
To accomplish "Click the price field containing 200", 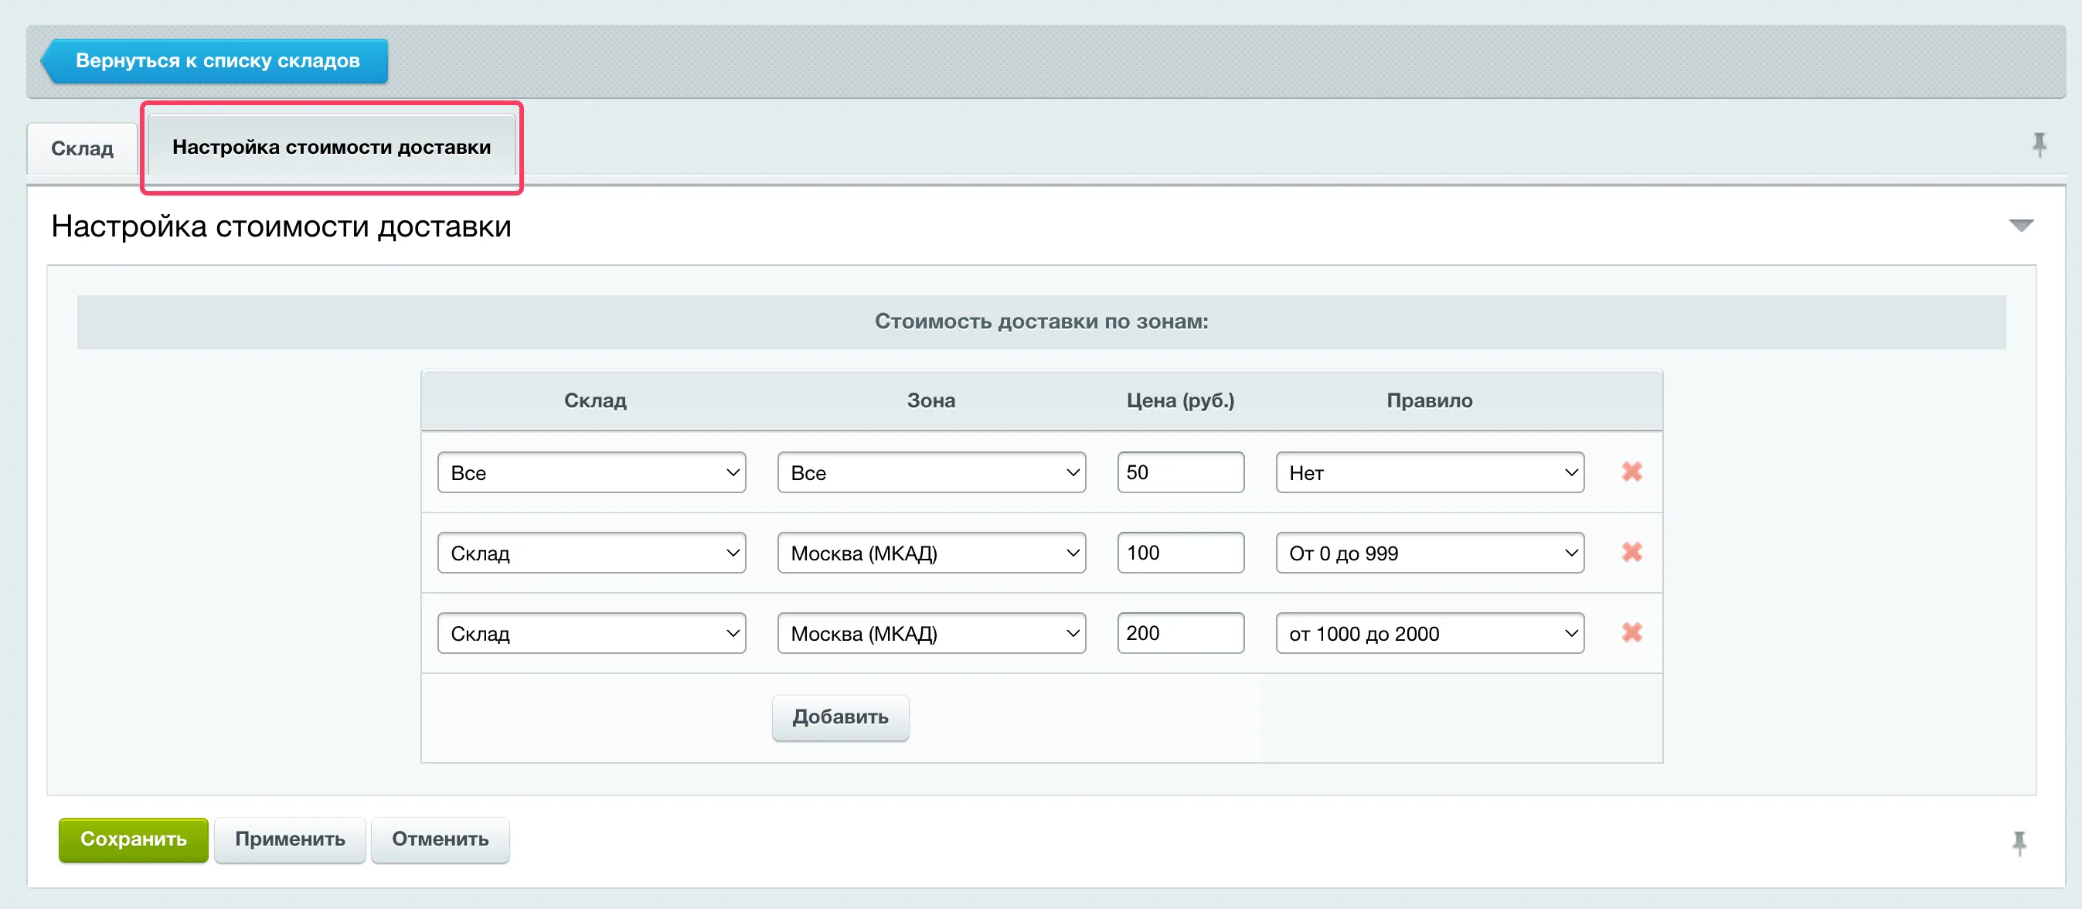I will [x=1181, y=633].
